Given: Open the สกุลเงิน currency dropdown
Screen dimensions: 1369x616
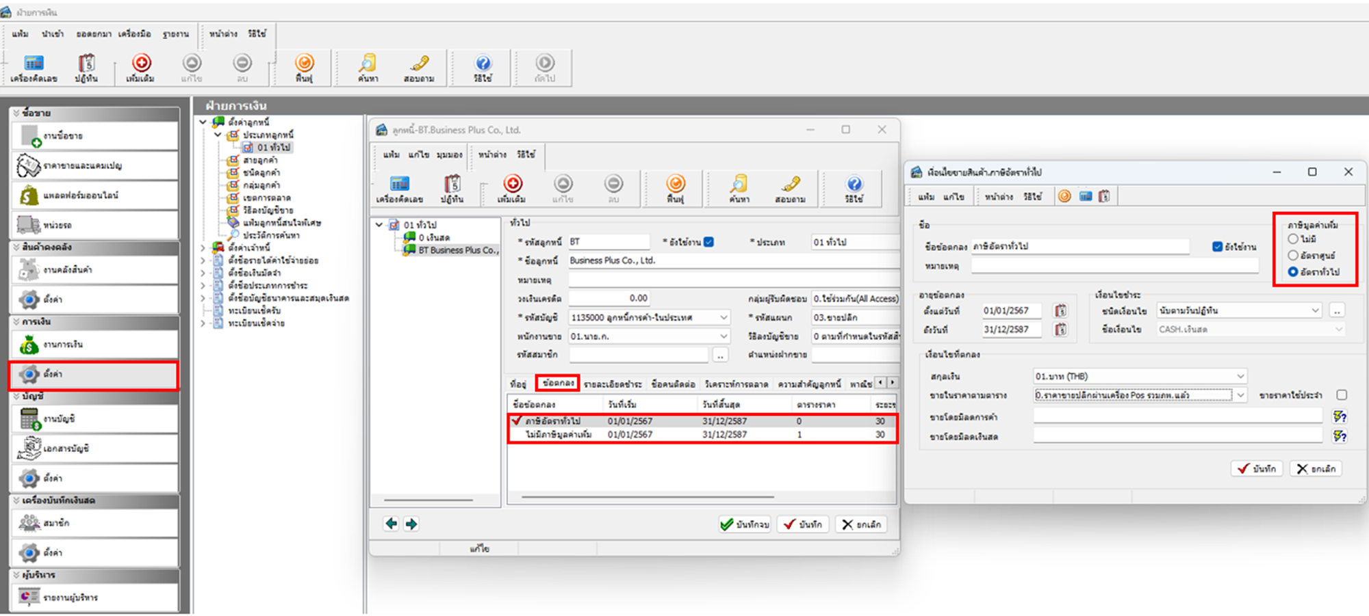Looking at the screenshot, I should (x=1240, y=377).
